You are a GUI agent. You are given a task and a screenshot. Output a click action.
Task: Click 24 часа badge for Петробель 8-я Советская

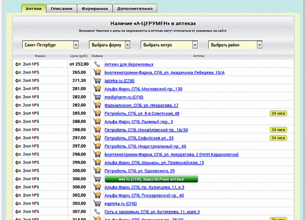pos(278,113)
